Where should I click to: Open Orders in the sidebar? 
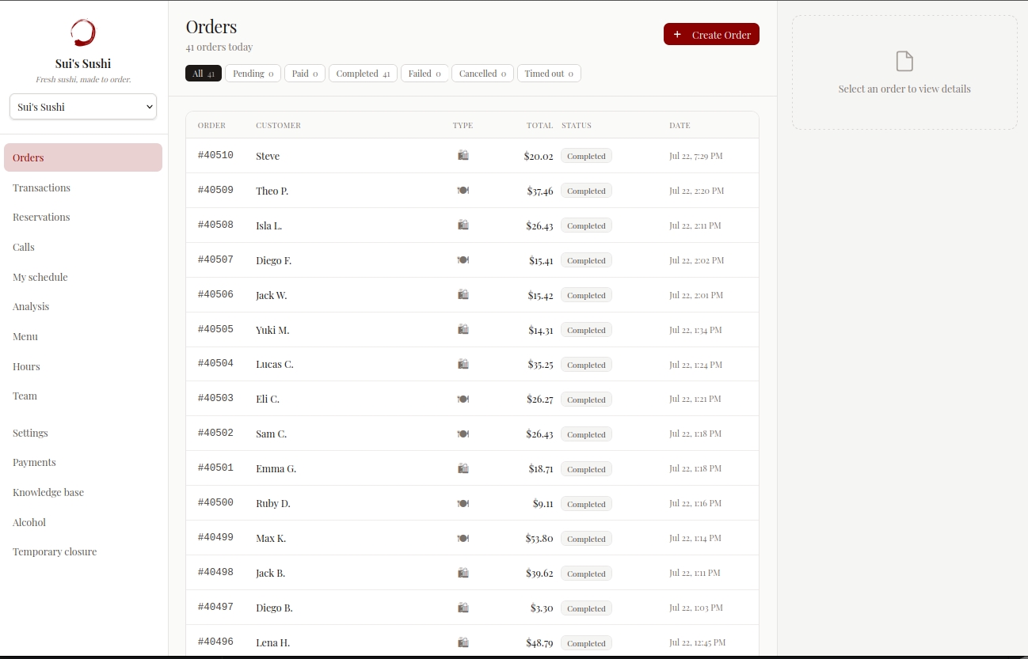click(x=83, y=157)
